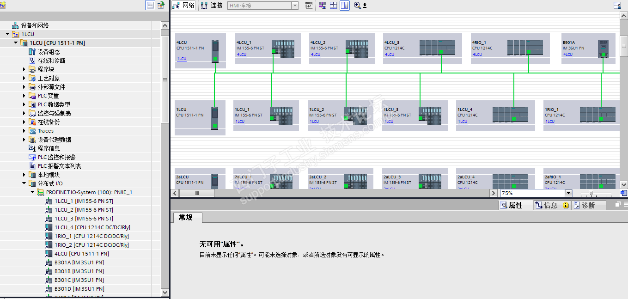Viewport: 628px width, 299px height.
Task: Click the network view horizontal scrollbar thumb
Action: click(x=197, y=193)
